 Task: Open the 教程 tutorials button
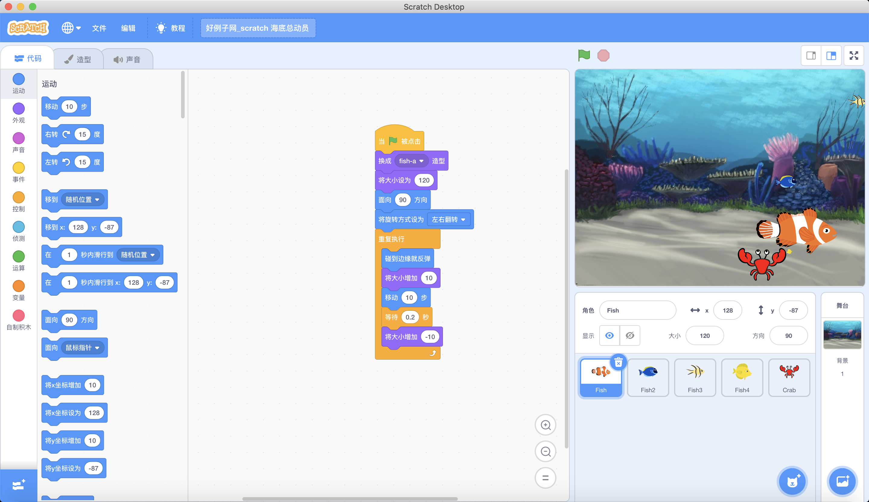[171, 28]
